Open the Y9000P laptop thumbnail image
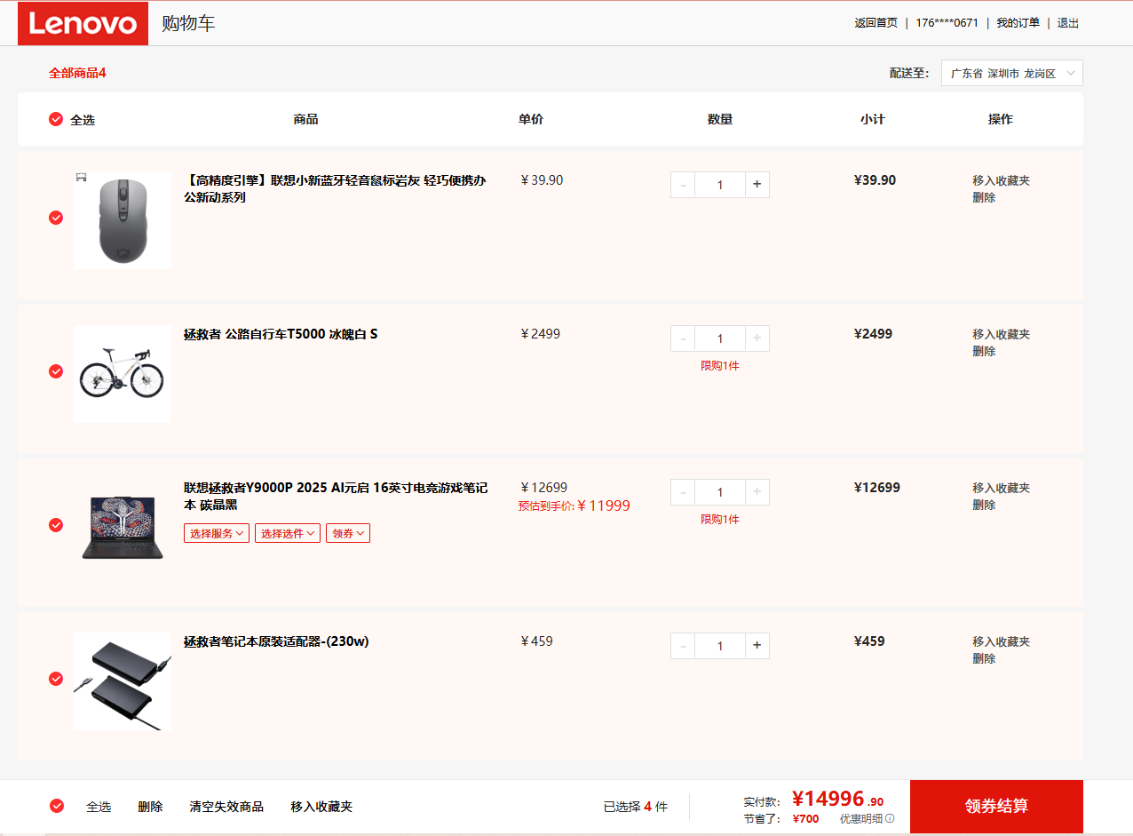 click(123, 527)
